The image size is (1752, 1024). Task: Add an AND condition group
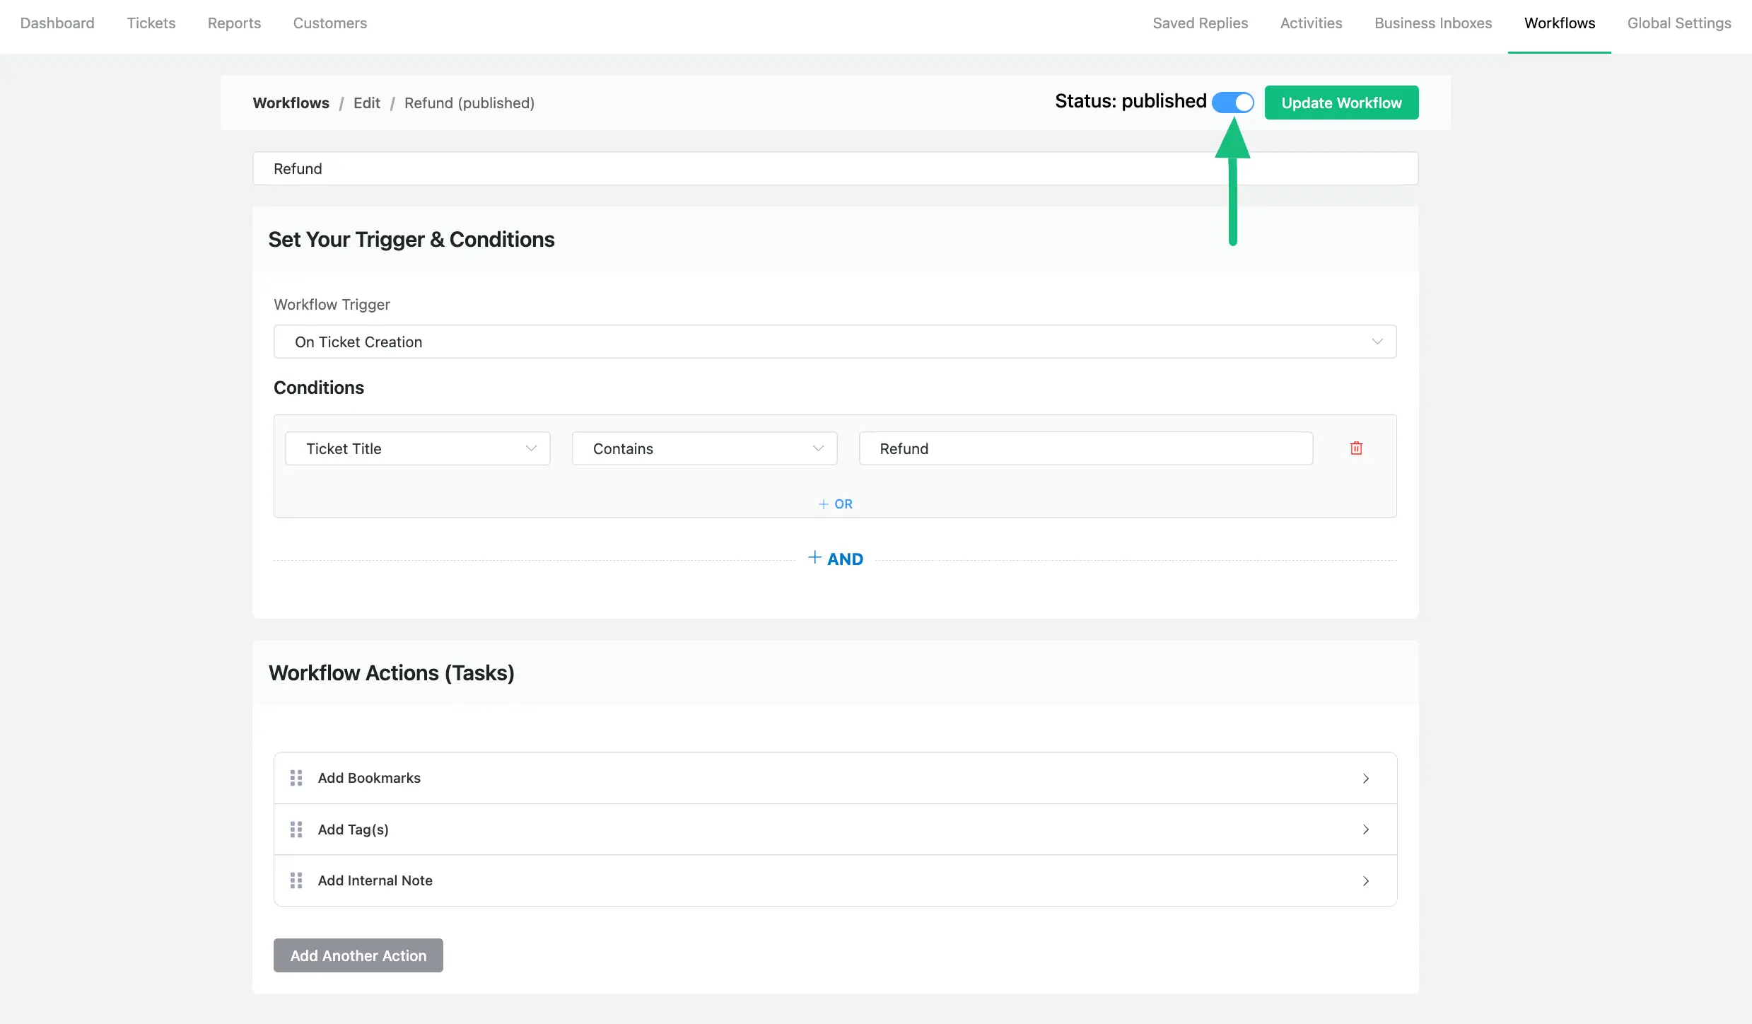[835, 559]
